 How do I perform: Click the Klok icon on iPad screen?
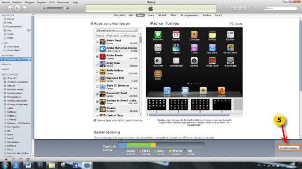[x=158, y=47]
